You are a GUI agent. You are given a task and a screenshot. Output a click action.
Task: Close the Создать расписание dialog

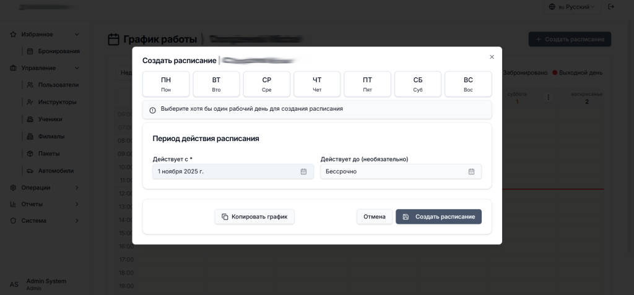pyautogui.click(x=492, y=57)
